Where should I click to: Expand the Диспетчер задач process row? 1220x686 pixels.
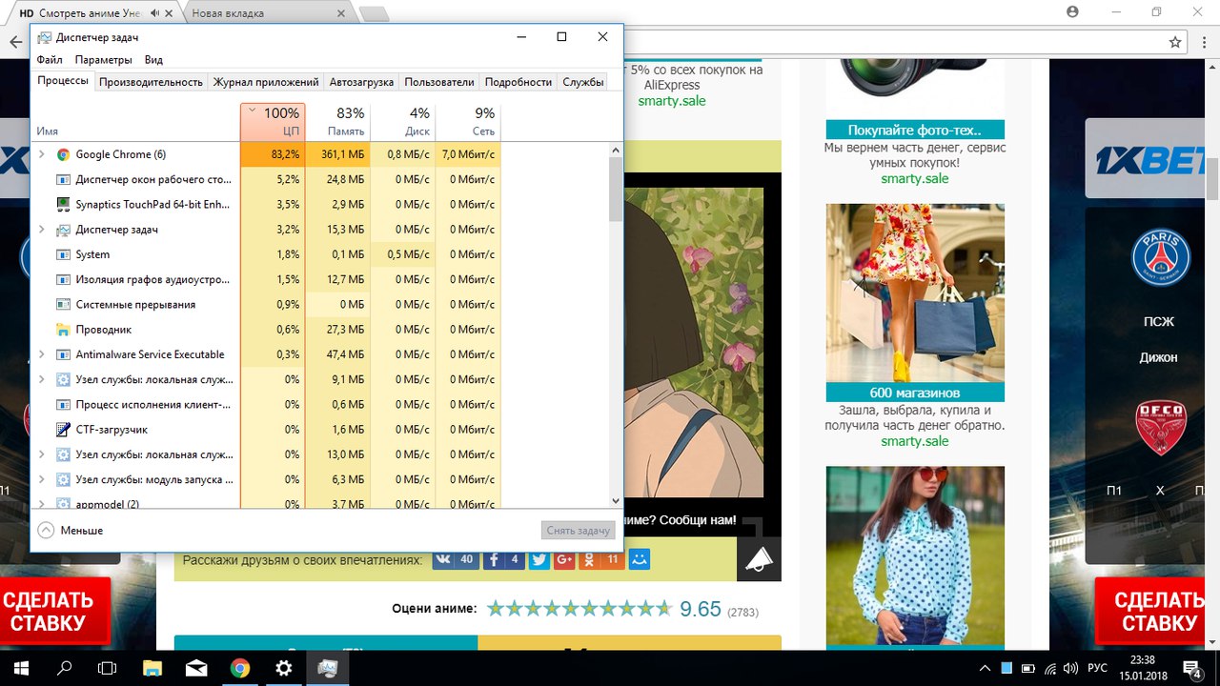[41, 230]
